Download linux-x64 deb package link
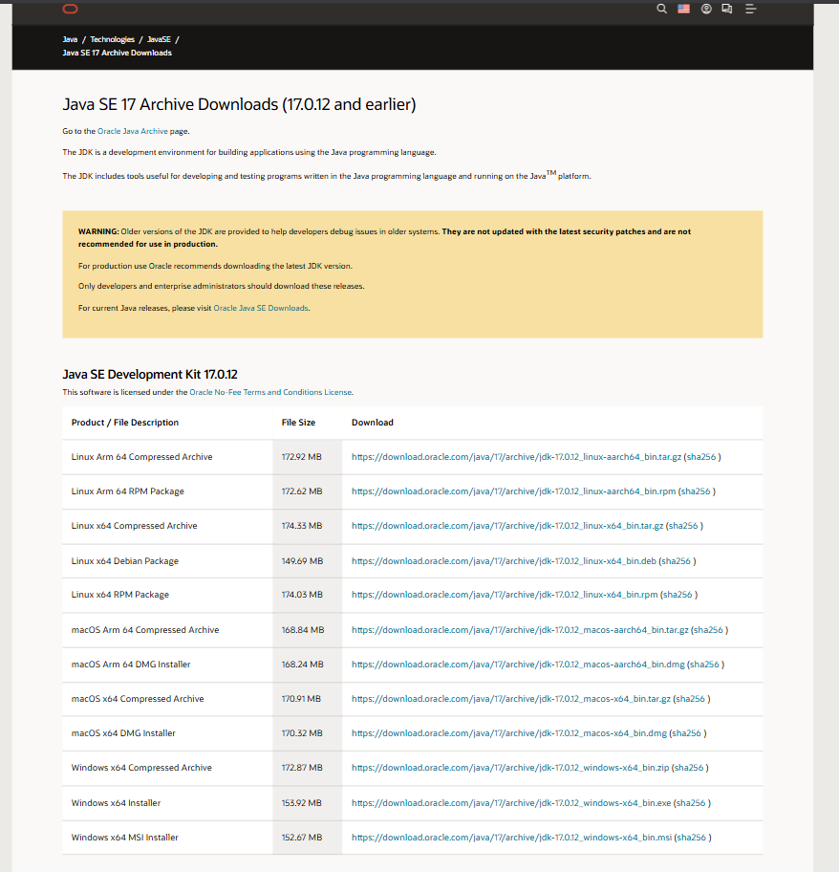The width and height of the screenshot is (839, 872). click(x=504, y=561)
